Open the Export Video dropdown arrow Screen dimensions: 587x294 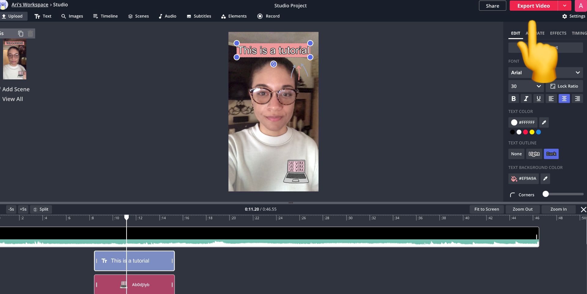pyautogui.click(x=565, y=6)
